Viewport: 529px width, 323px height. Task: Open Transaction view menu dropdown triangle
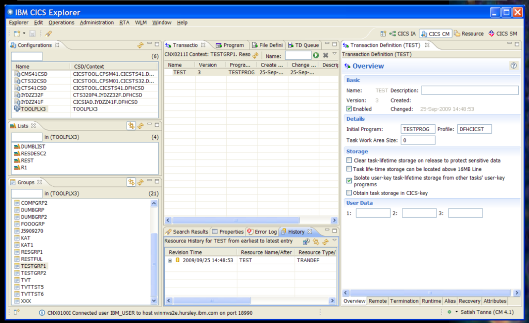pos(334,54)
